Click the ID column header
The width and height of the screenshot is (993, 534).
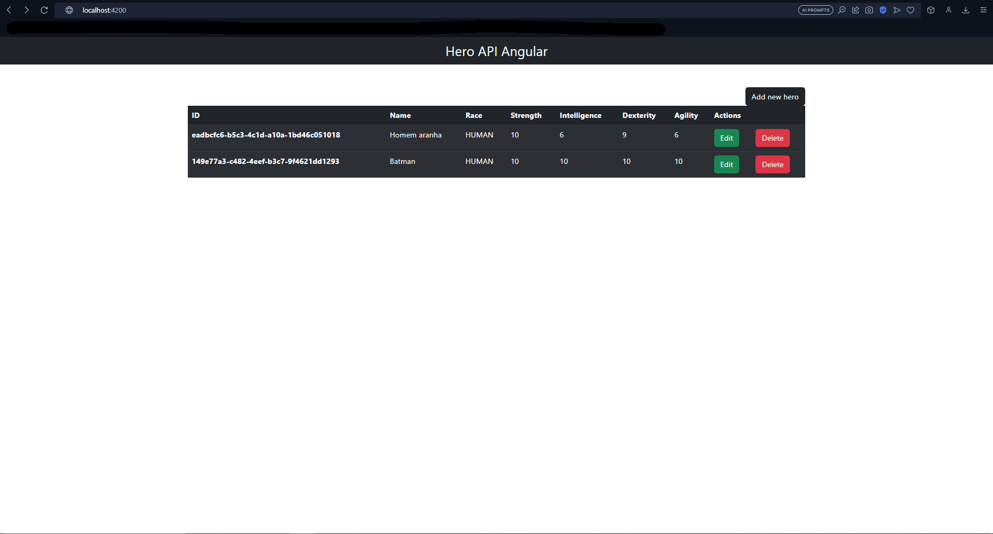(x=196, y=115)
